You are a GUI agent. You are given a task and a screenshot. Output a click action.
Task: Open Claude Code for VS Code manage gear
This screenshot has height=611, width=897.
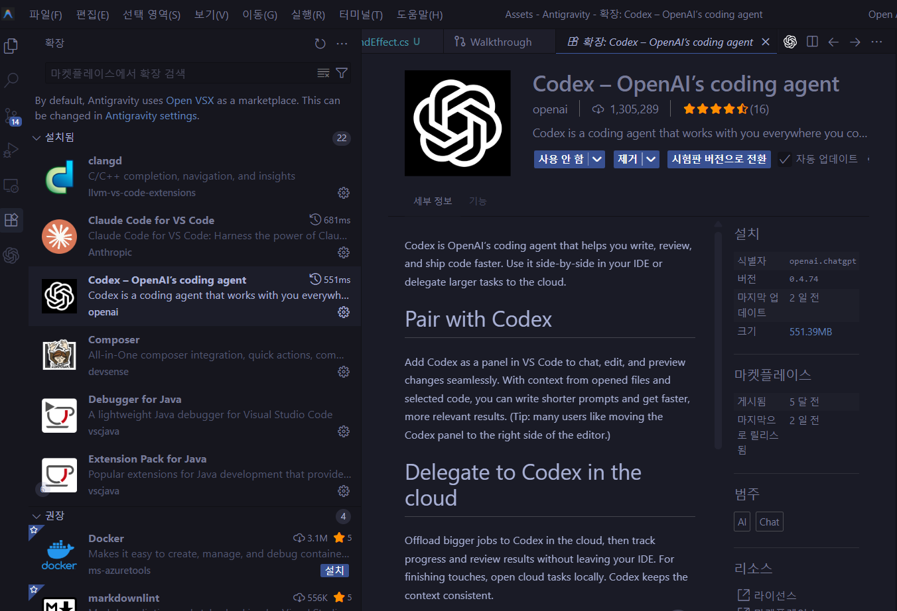(x=344, y=252)
